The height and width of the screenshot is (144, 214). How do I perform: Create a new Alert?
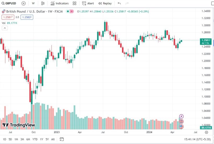click(x=88, y=3)
